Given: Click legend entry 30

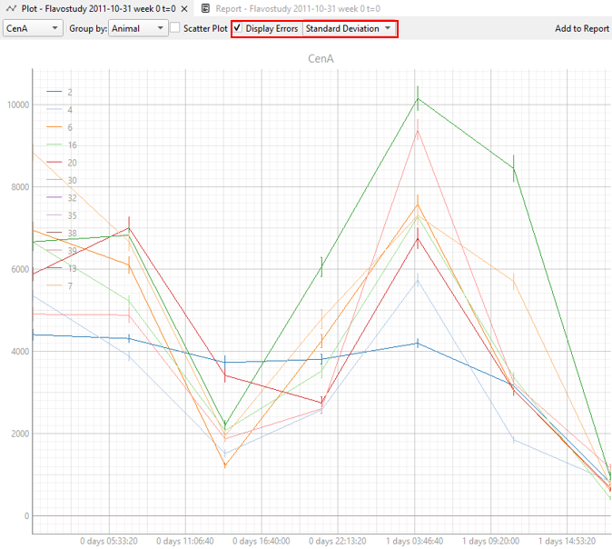Looking at the screenshot, I should click(62, 180).
